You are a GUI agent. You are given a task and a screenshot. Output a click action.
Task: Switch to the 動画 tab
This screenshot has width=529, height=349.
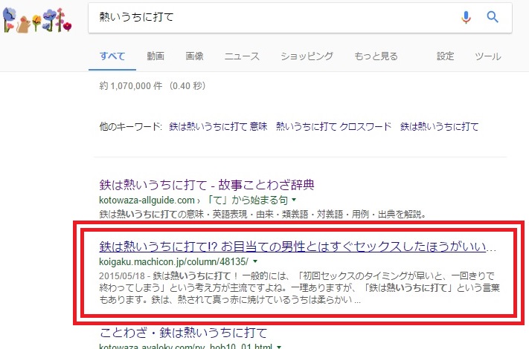pos(156,56)
